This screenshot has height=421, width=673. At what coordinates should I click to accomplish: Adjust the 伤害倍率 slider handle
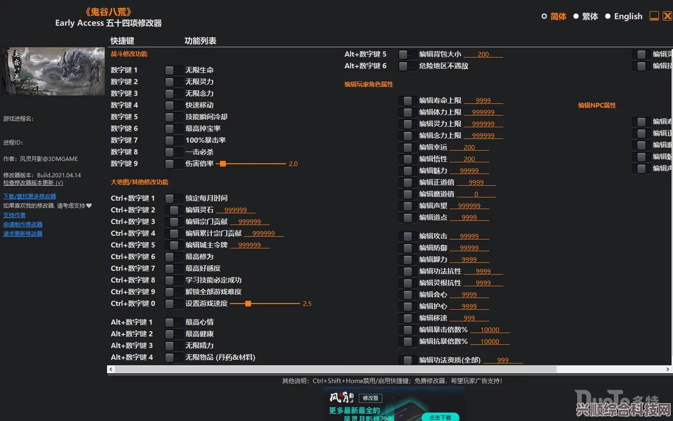point(223,164)
